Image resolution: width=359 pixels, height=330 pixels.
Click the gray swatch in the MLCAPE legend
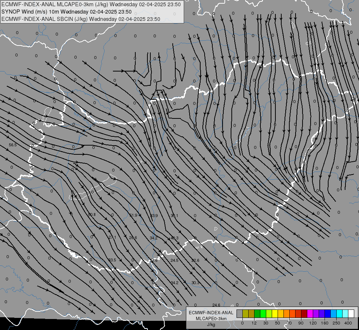(240, 313)
